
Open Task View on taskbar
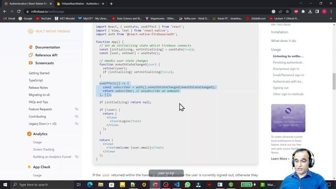79,184
